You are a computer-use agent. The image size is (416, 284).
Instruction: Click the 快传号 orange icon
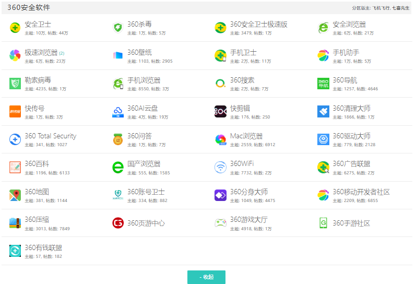pos(15,112)
